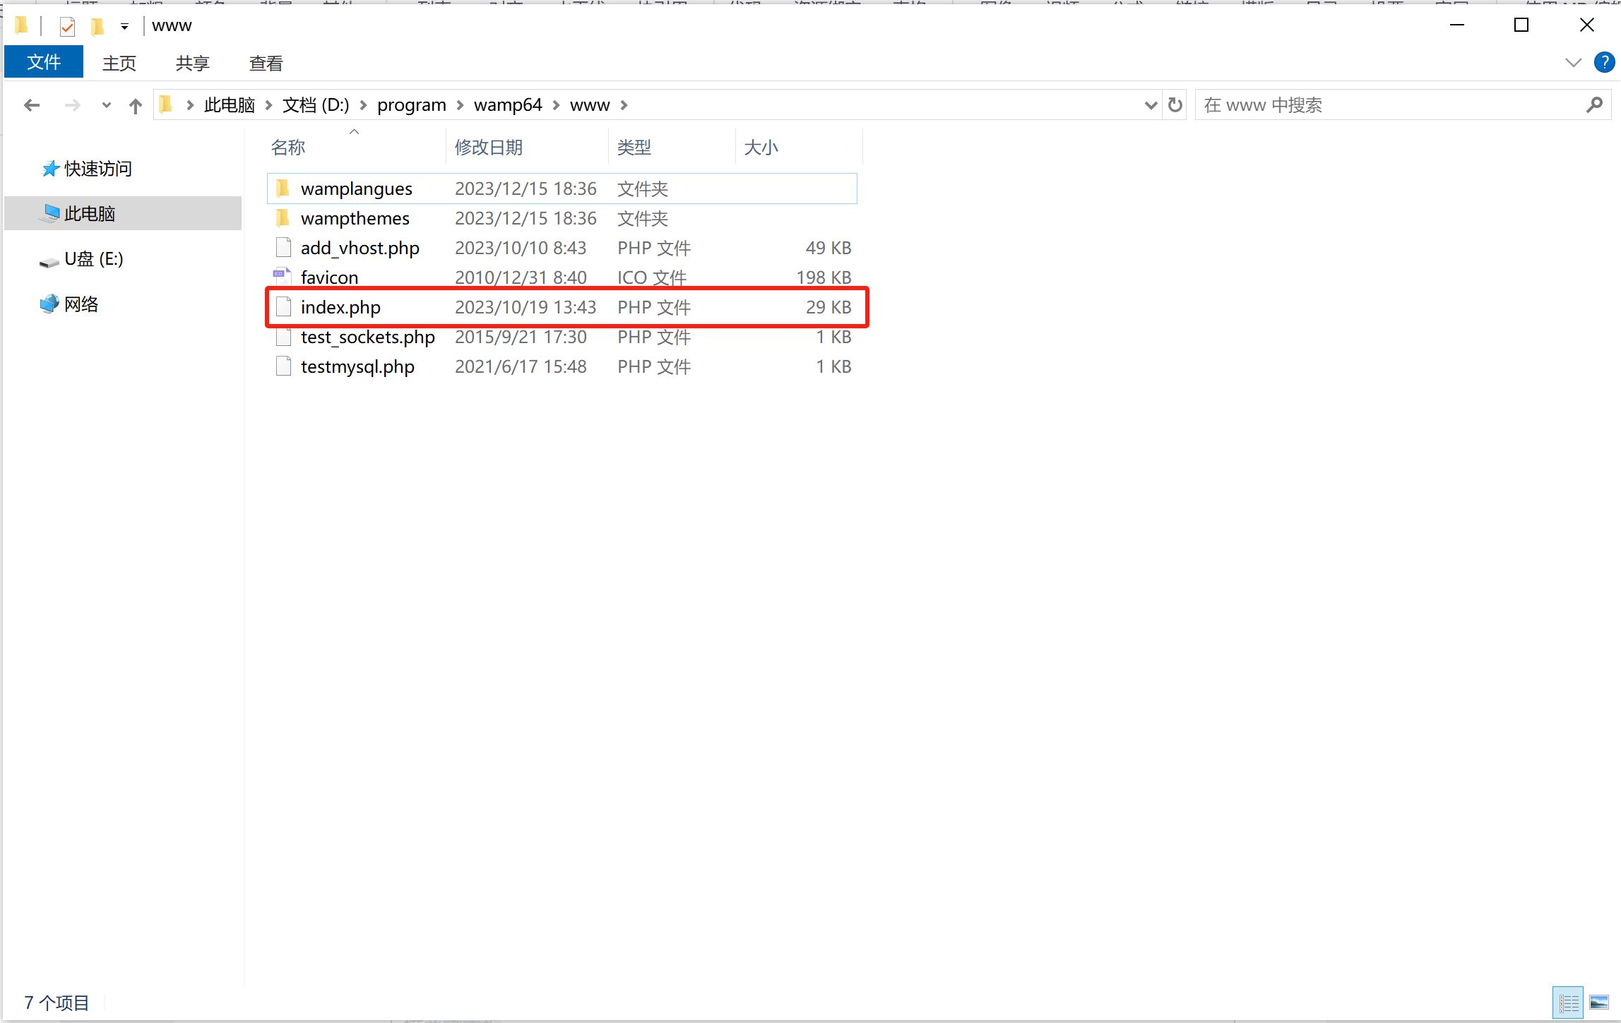The image size is (1621, 1023).
Task: Open the Help question mark icon
Action: tap(1604, 62)
